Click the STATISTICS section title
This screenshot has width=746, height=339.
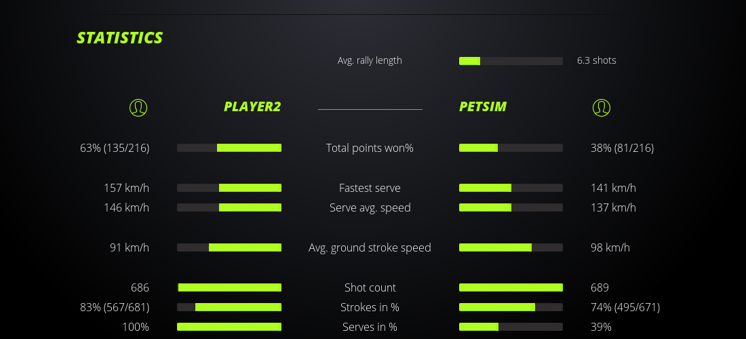120,38
